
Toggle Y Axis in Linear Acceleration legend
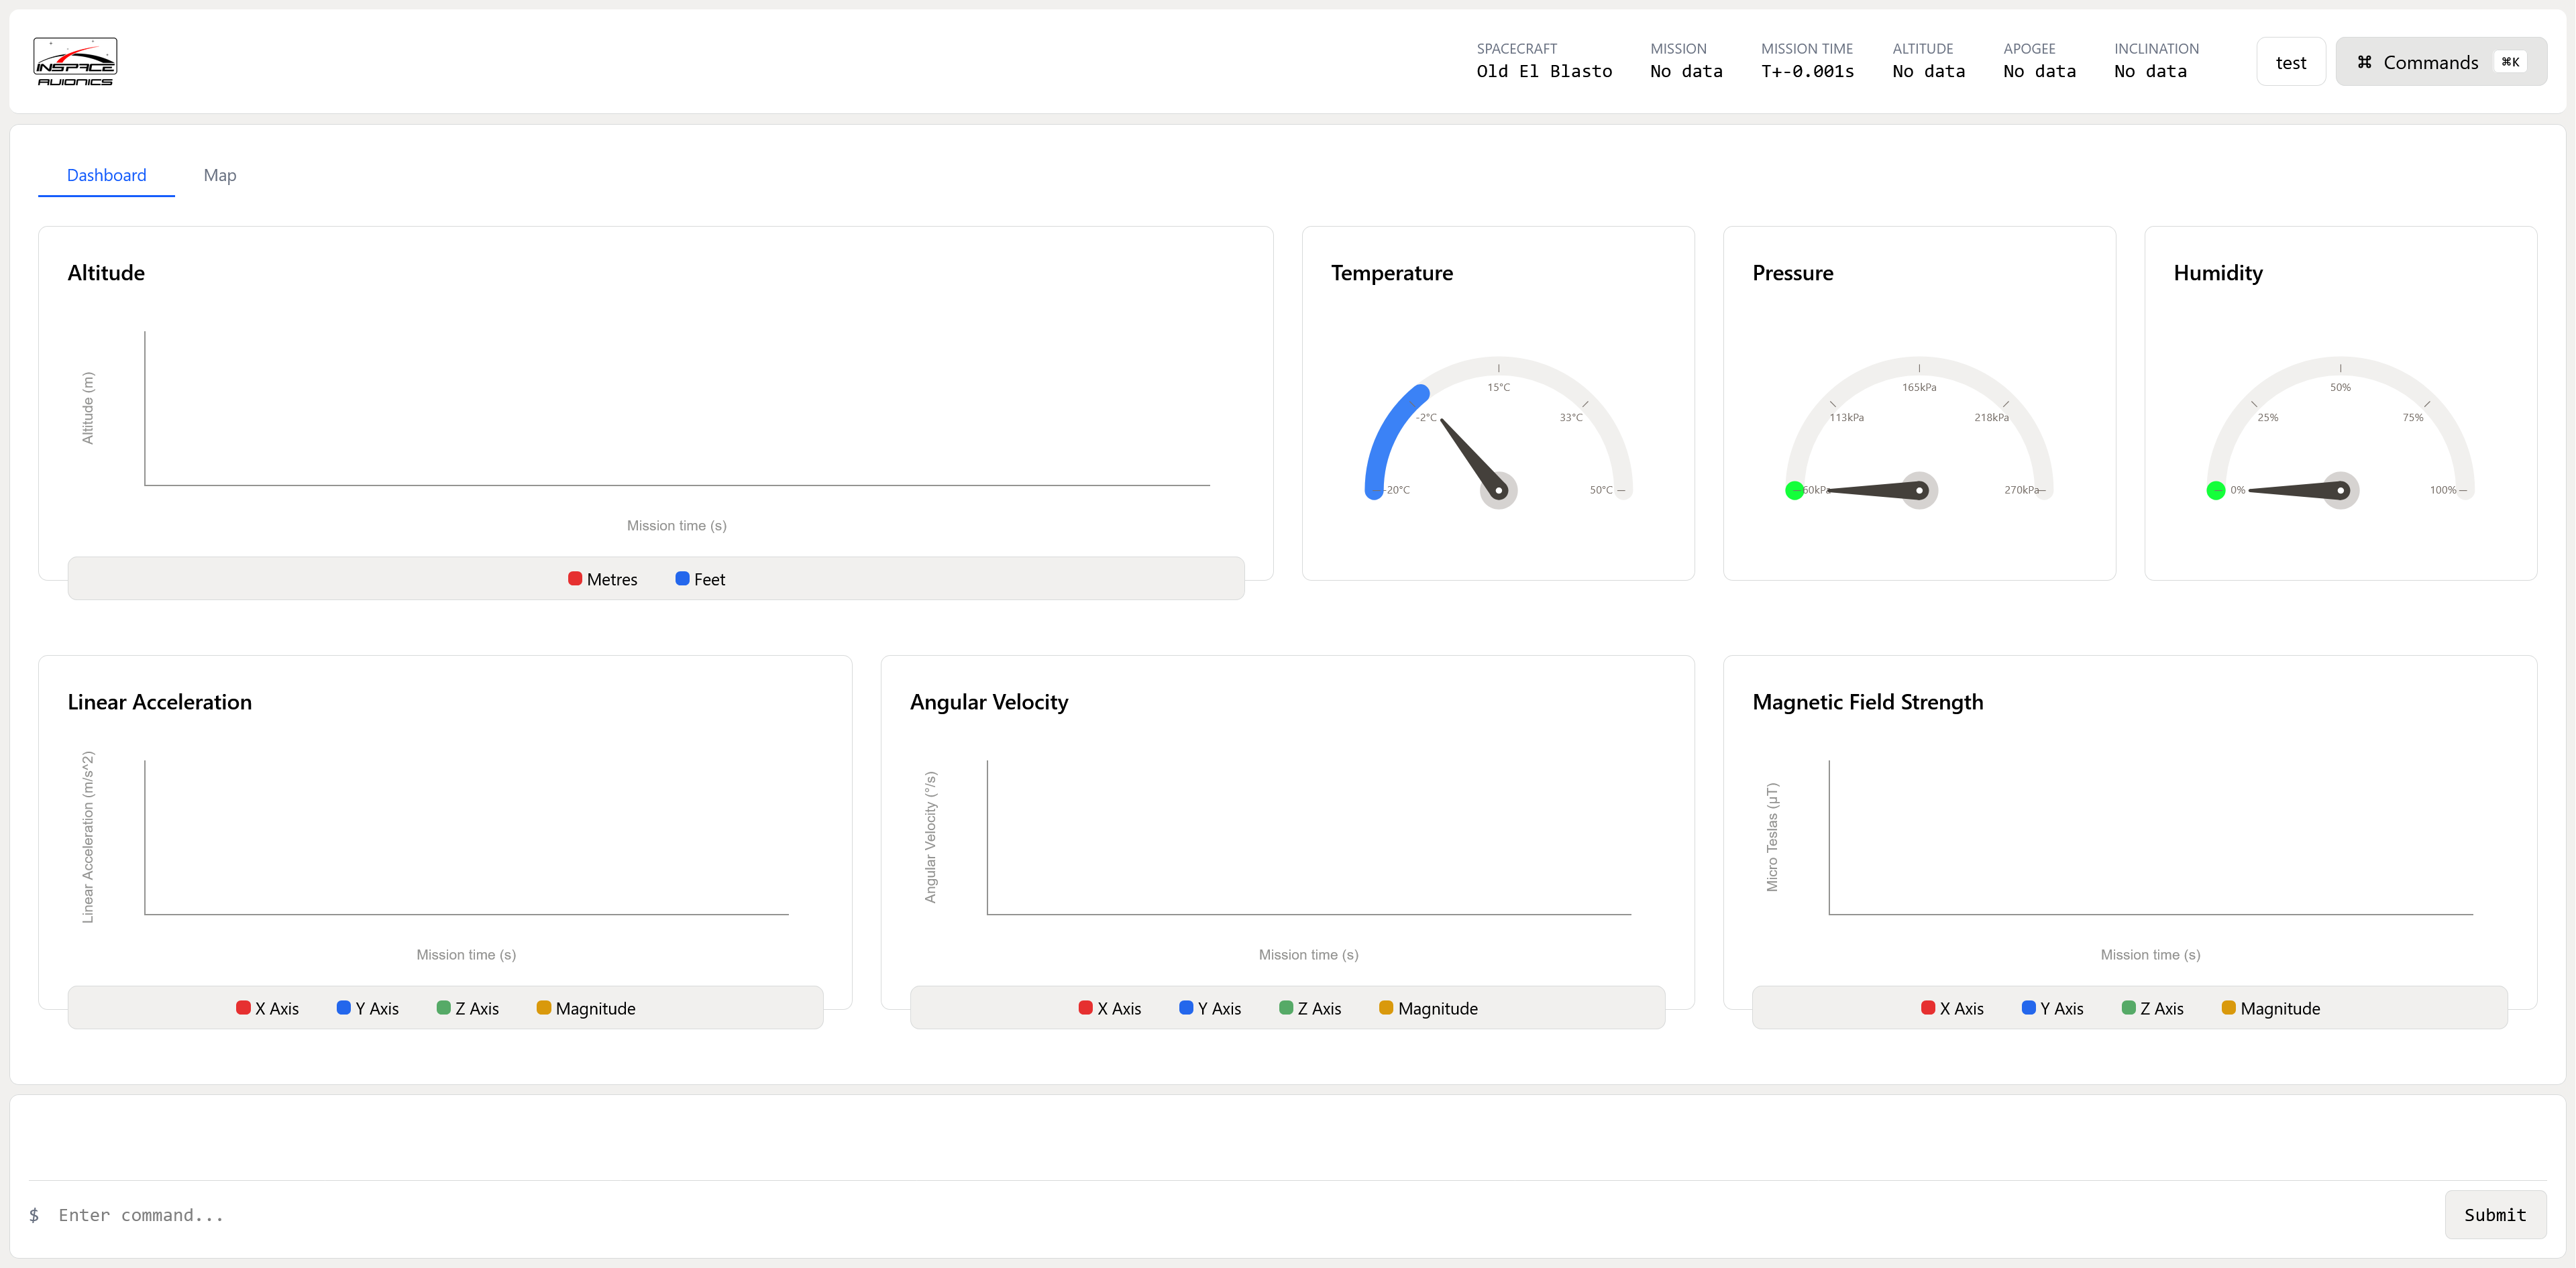point(368,1008)
